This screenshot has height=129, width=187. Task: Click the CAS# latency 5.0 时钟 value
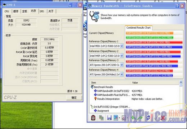(x=49, y=48)
